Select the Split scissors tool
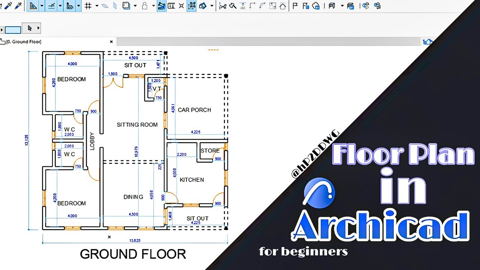This screenshot has width=480, height=270. click(223, 6)
